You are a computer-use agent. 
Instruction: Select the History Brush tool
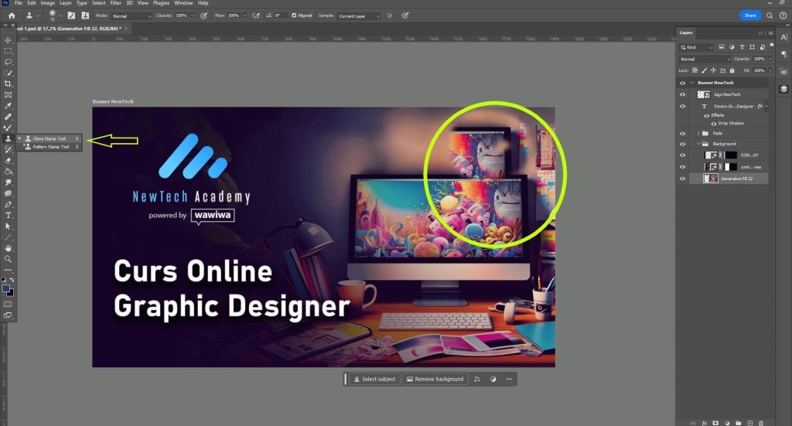point(8,149)
